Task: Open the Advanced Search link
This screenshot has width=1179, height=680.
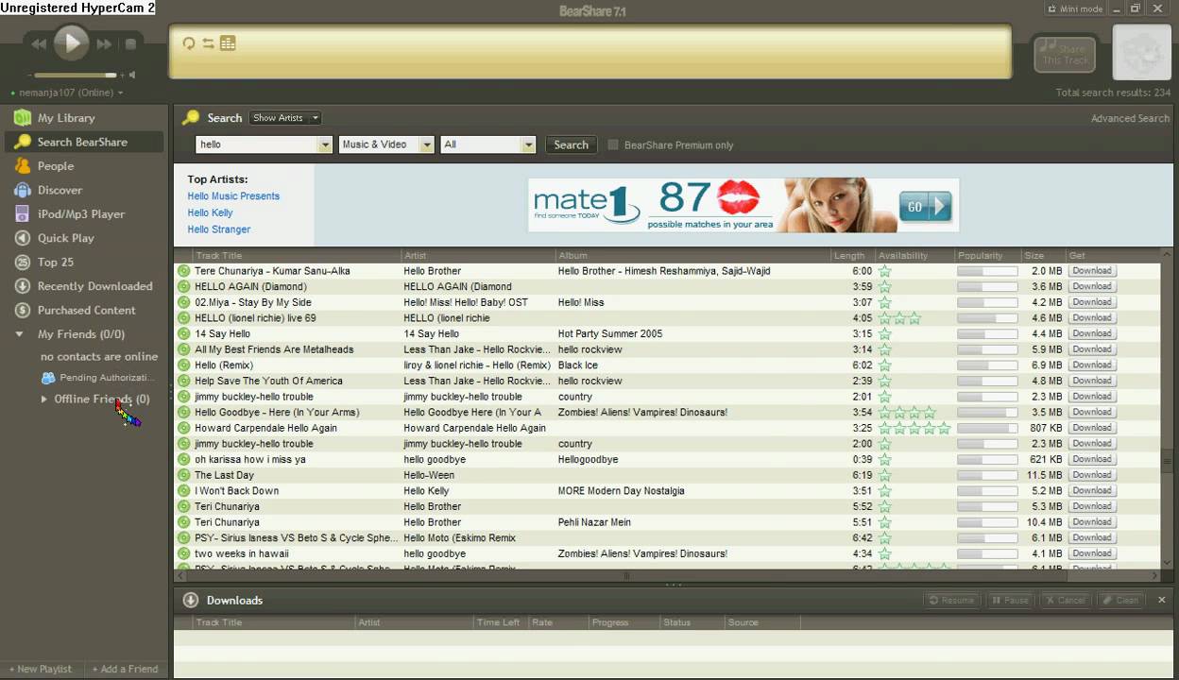Action: [x=1130, y=118]
